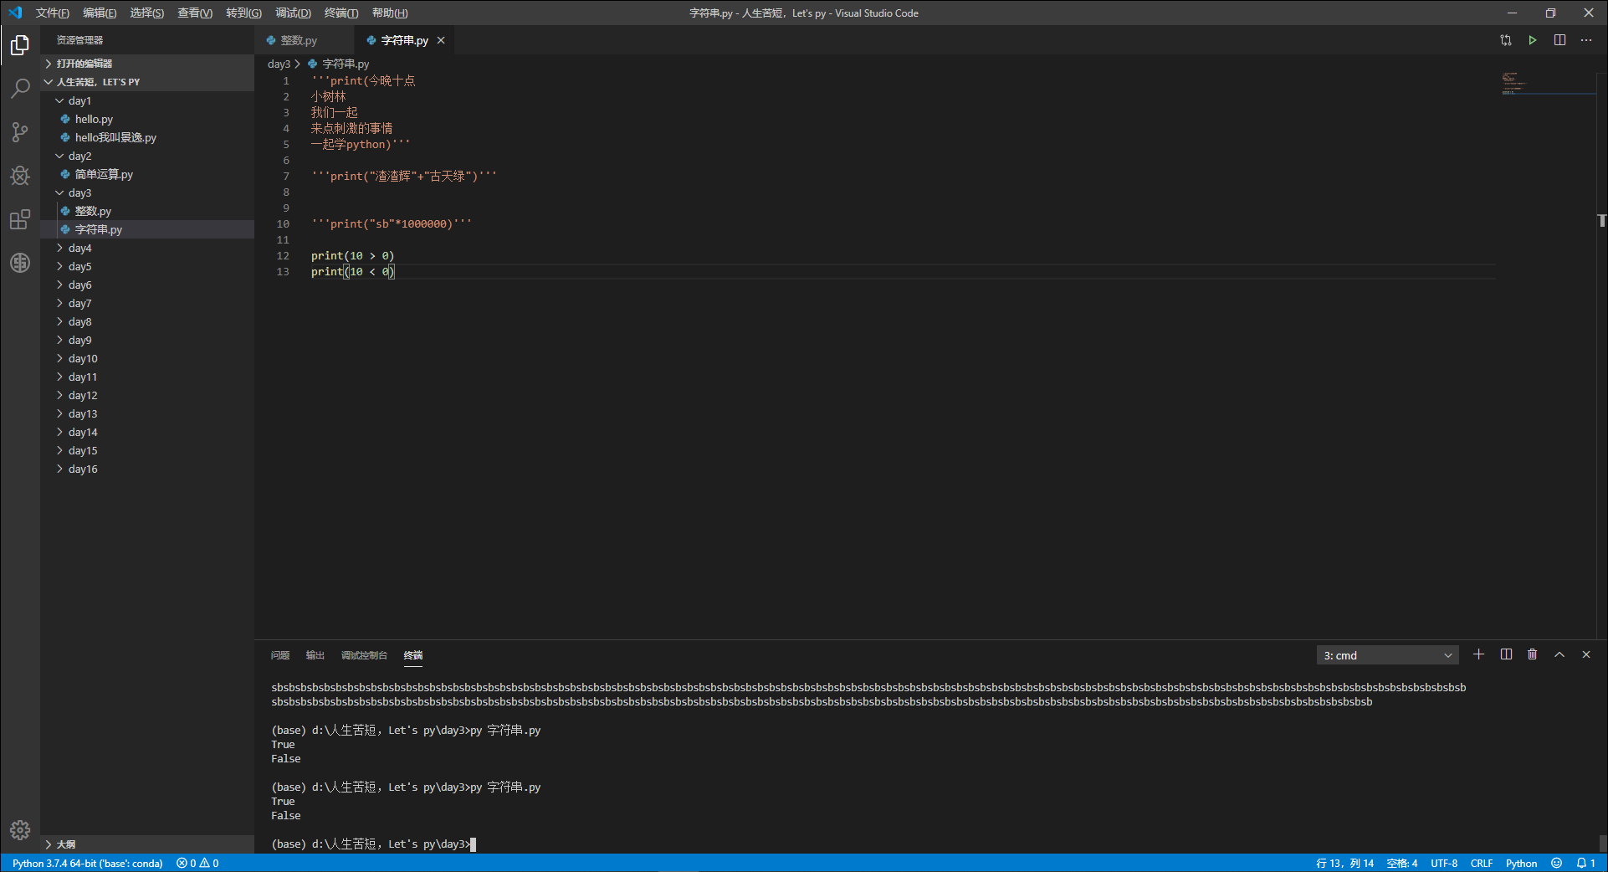The height and width of the screenshot is (872, 1608).
Task: Select the 终端 panel tab
Action: (413, 655)
